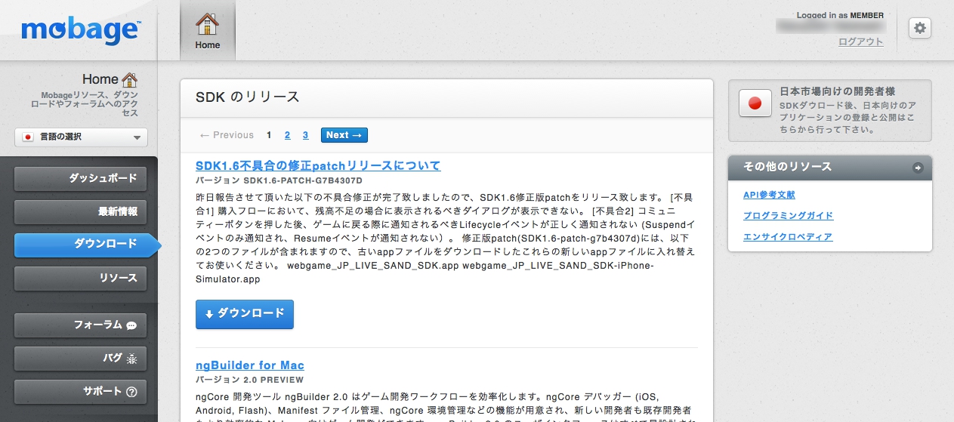Screen dimensions: 954x422
Task: Click the bug icon on バグ button
Action: 131,359
